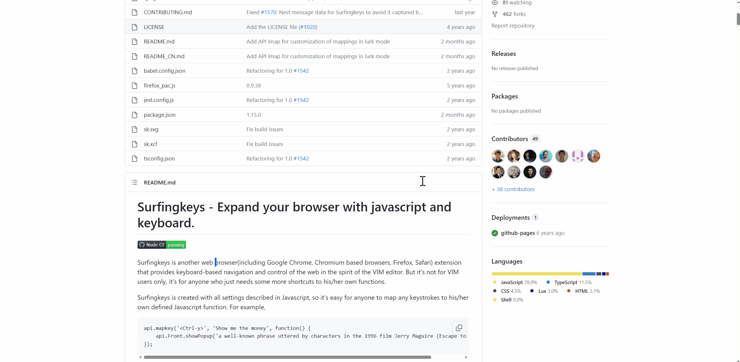Click the yellow JavaScript segment in languages bar
The image size is (740, 362).
point(536,274)
